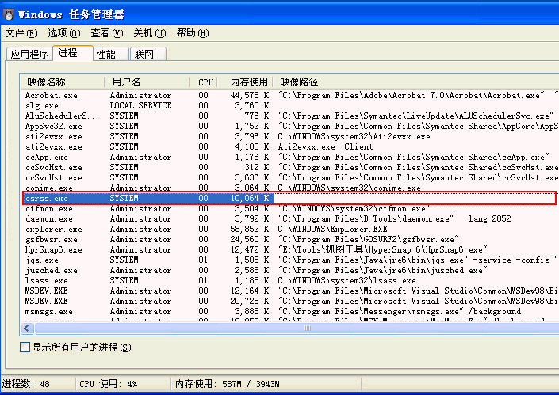The height and width of the screenshot is (395, 559).
Task: Click 进程数: 48 in status bar
Action: pos(25,384)
